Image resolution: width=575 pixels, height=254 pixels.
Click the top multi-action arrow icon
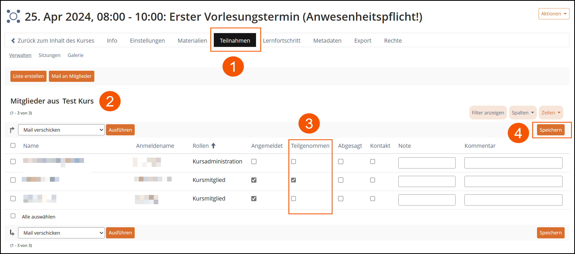(12, 130)
